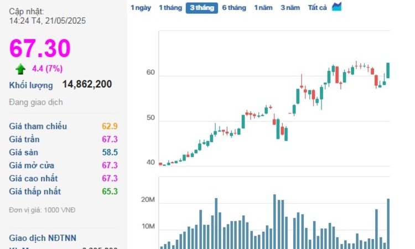Open the 3 năm chart view
Screen dimensions: 415x249
pos(290,8)
